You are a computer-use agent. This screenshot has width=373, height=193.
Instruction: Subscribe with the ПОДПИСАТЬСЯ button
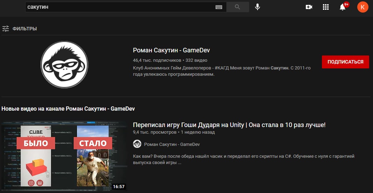(x=345, y=62)
